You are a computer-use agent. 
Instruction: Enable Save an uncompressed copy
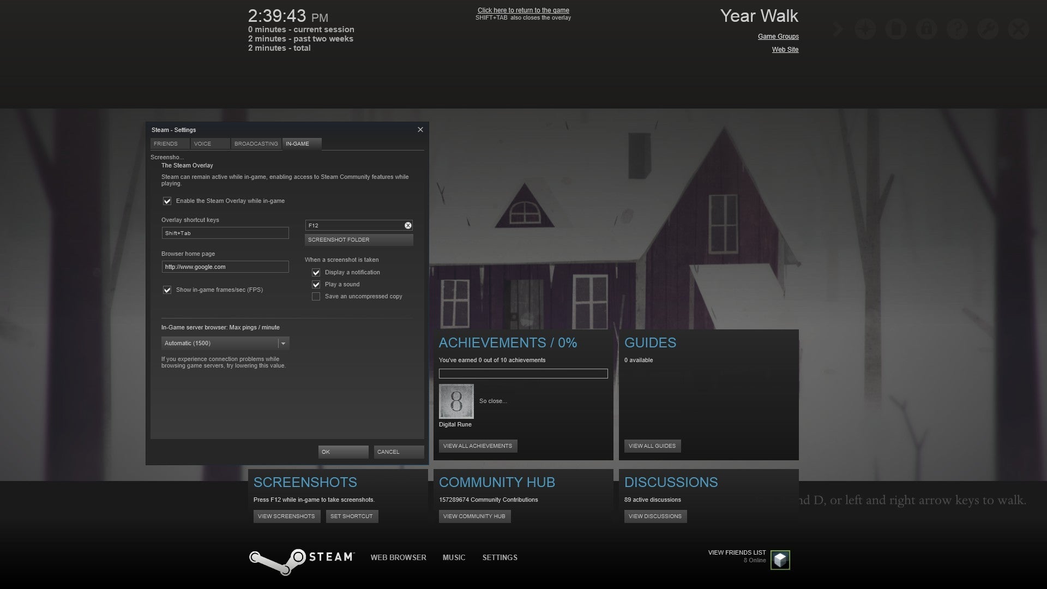click(x=315, y=296)
